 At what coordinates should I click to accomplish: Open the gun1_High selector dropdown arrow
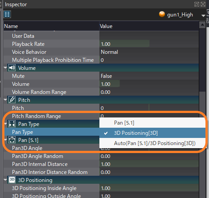pyautogui.click(x=203, y=16)
